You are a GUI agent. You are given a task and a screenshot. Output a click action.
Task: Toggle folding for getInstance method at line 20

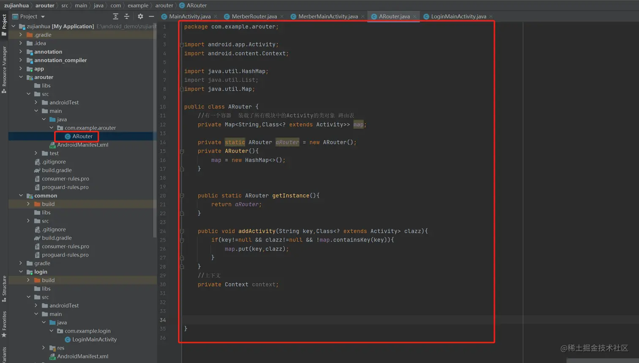(182, 196)
